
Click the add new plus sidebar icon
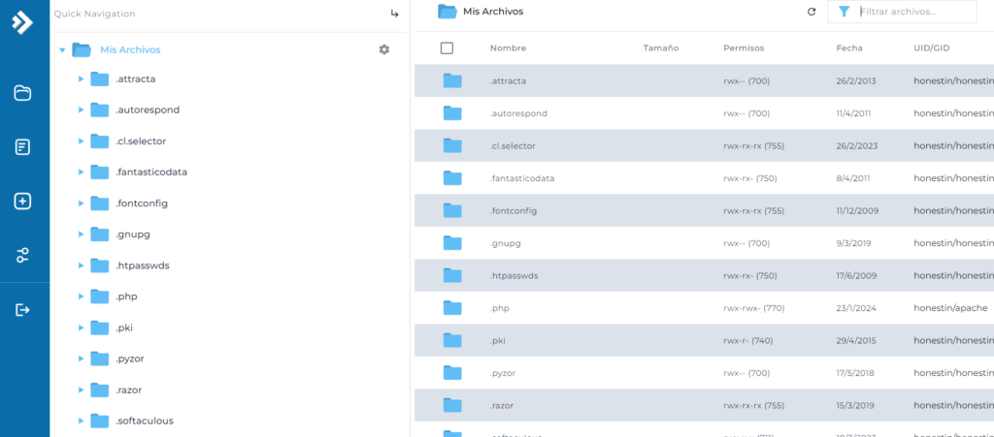pyautogui.click(x=22, y=202)
